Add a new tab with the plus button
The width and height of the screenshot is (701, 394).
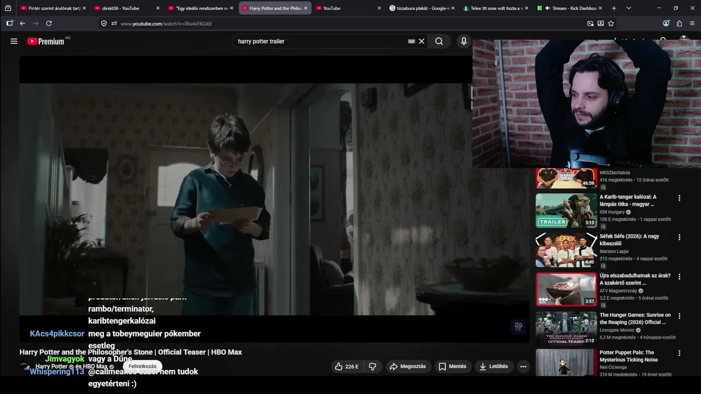pyautogui.click(x=614, y=8)
